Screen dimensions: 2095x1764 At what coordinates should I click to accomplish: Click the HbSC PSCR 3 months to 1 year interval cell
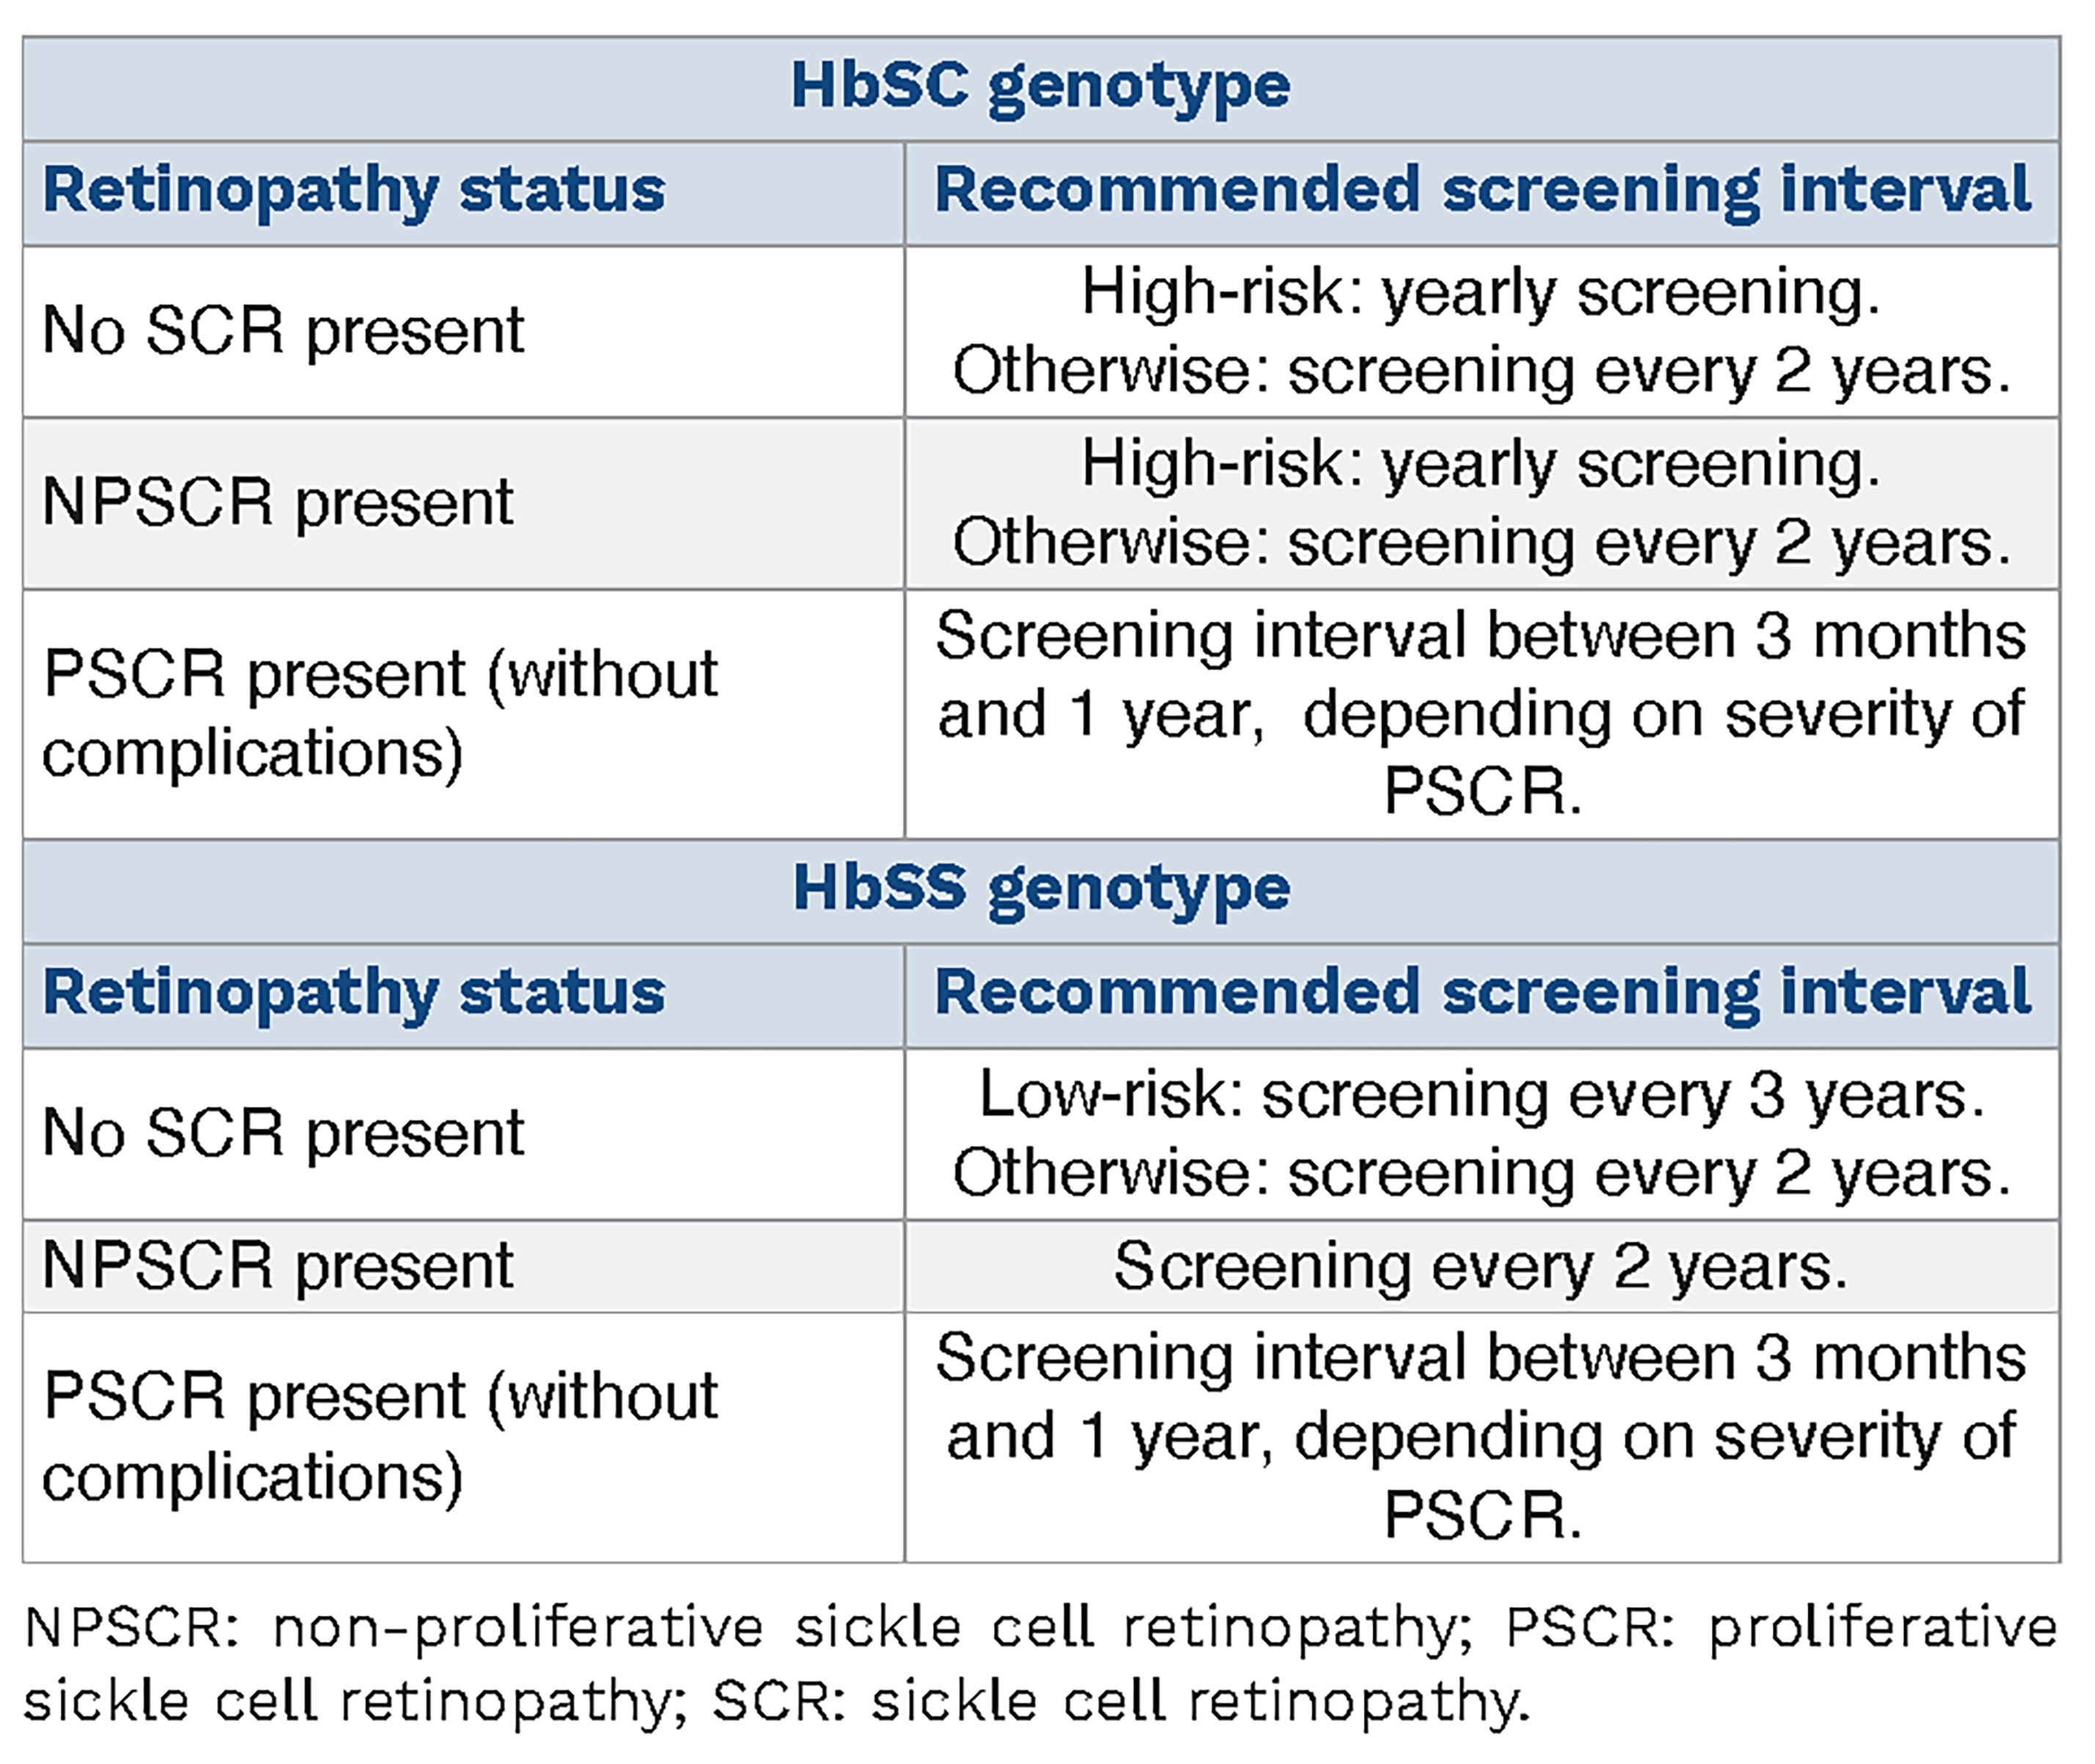1481,713
